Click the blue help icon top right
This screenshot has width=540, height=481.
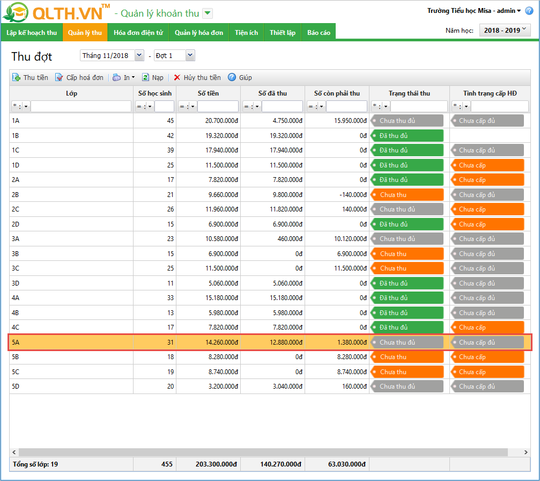point(529,11)
